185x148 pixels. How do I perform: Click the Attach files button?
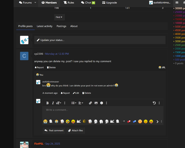click(76, 130)
